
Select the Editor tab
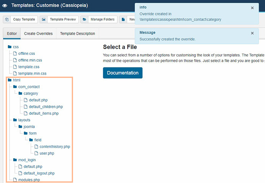tap(12, 34)
